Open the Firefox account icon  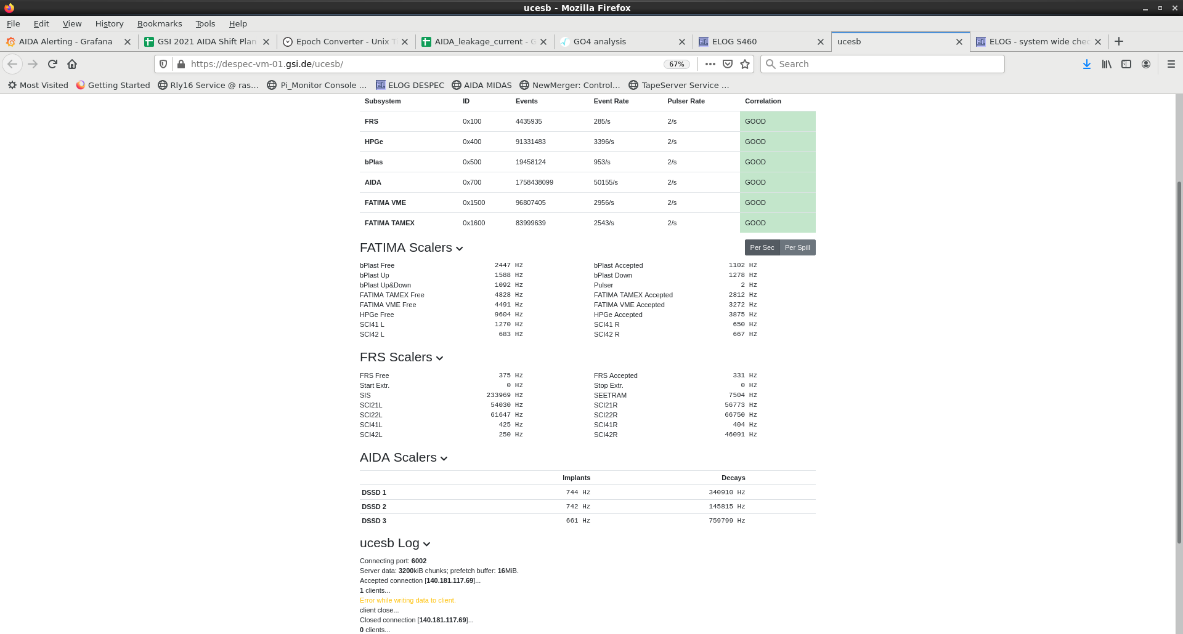pyautogui.click(x=1146, y=64)
